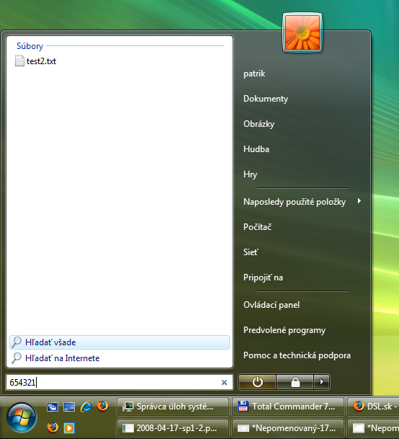Select Hľadať všade search link
The width and height of the screenshot is (399, 439).
coord(120,342)
